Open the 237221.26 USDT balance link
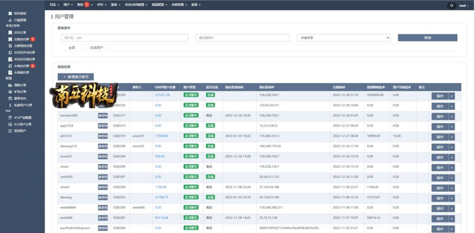 coord(162,95)
